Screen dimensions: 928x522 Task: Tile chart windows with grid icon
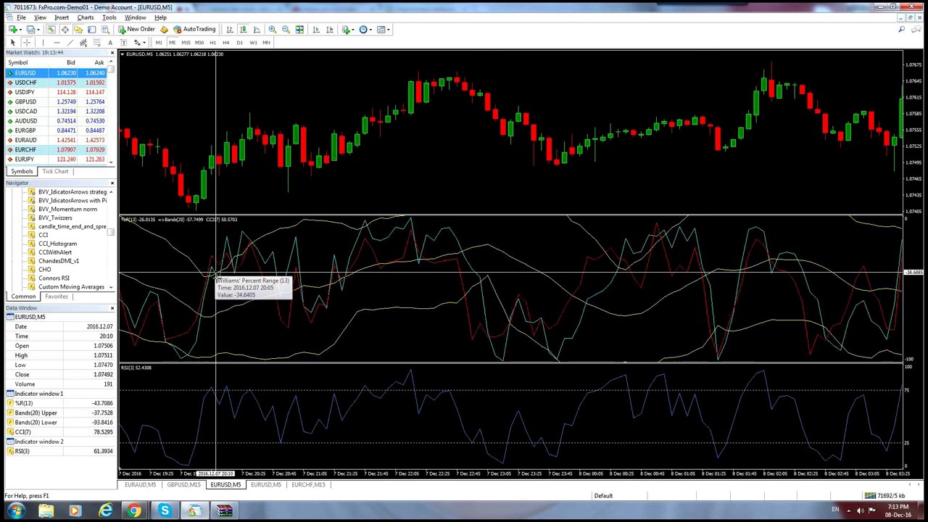pyautogui.click(x=299, y=30)
